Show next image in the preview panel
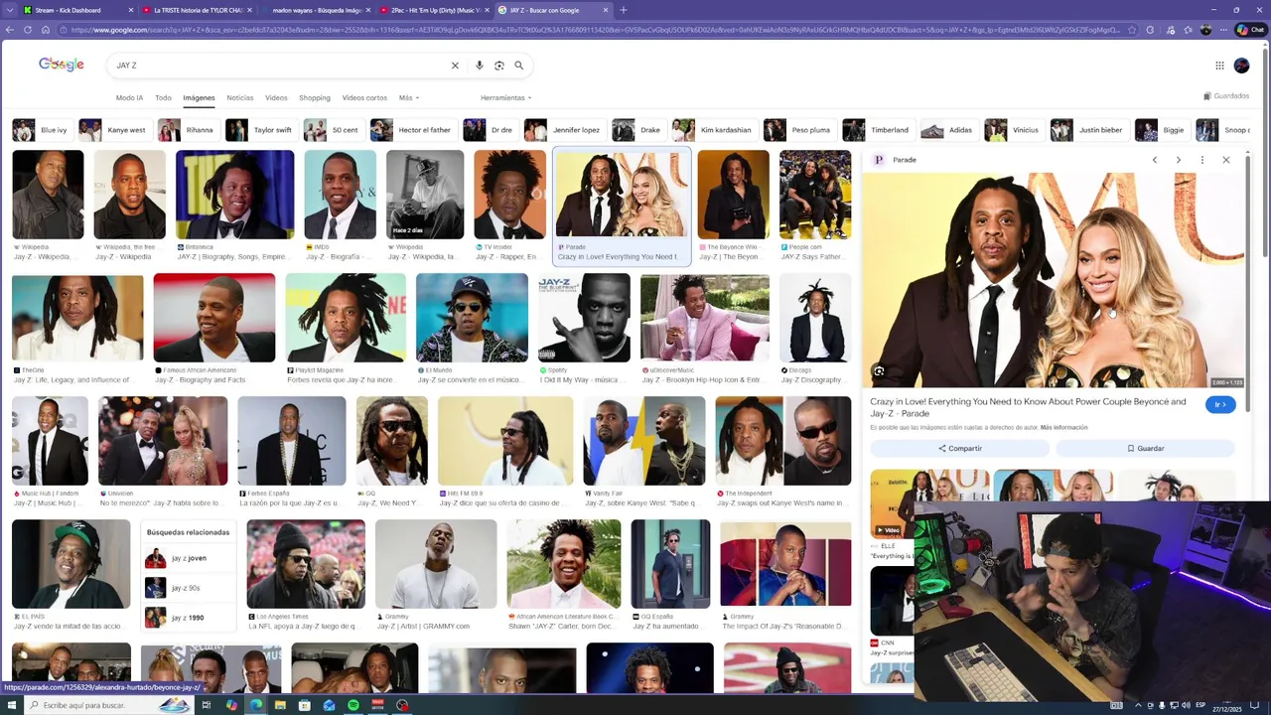Screen dimensions: 1271x715 pyautogui.click(x=1178, y=160)
